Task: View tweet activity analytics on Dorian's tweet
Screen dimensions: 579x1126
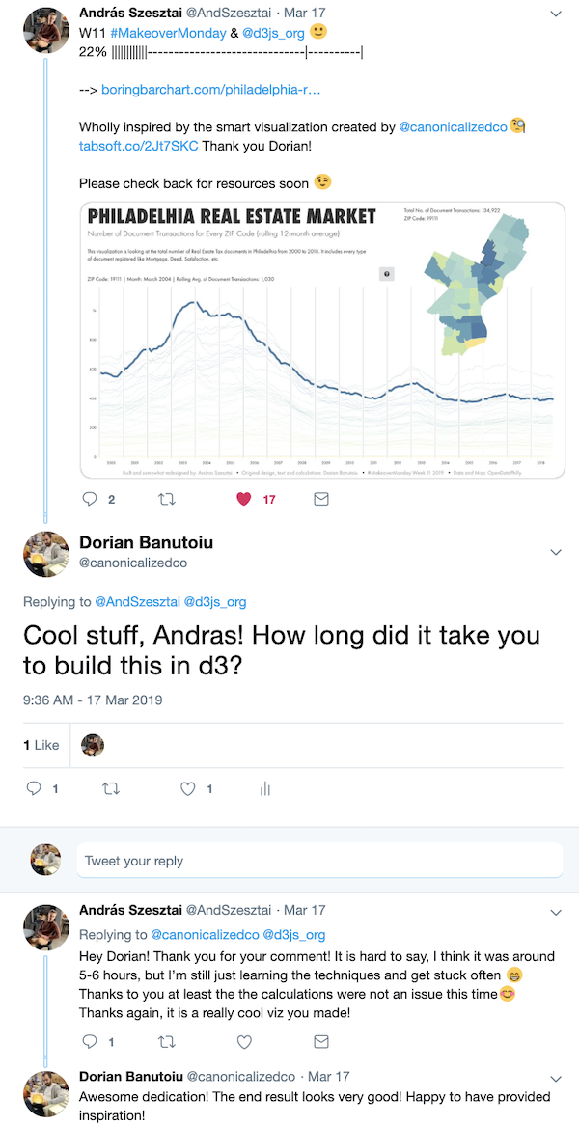Action: point(264,788)
